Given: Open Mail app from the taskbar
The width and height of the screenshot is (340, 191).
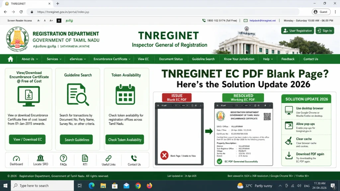Looking at the screenshot, I should tap(127, 186).
